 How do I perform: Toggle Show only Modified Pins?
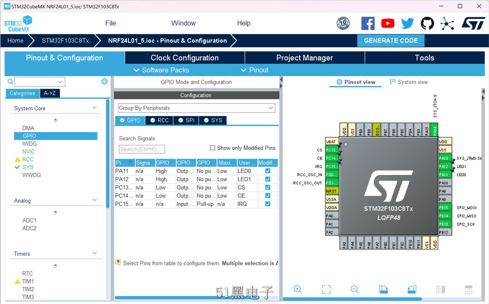point(212,148)
